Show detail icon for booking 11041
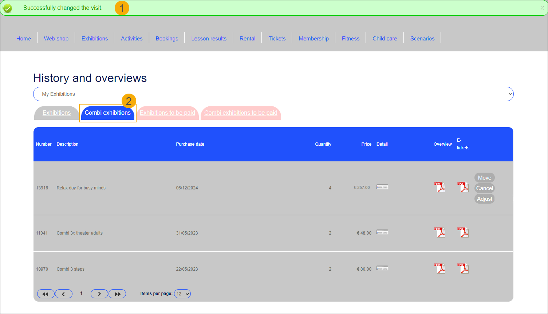 (382, 232)
